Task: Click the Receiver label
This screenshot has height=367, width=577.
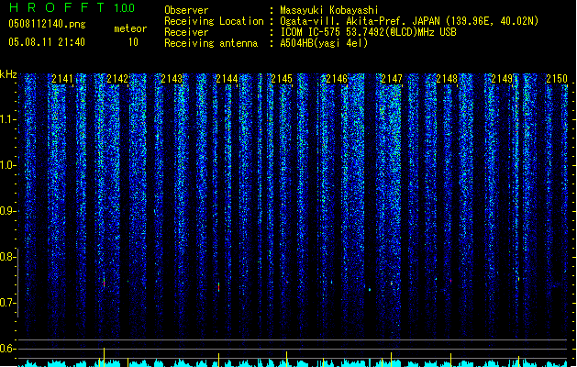Action: [186, 32]
